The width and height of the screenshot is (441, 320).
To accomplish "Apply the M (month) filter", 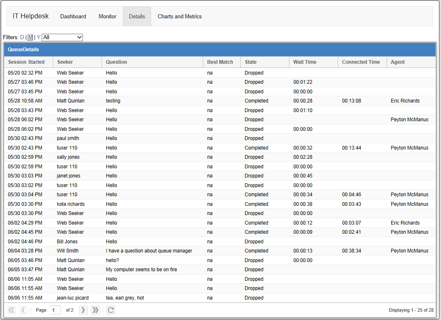I will pyautogui.click(x=30, y=37).
